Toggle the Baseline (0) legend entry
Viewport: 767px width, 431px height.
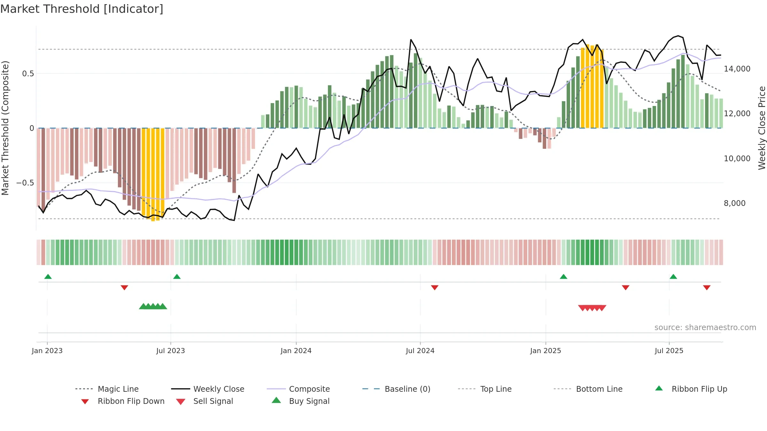click(396, 389)
